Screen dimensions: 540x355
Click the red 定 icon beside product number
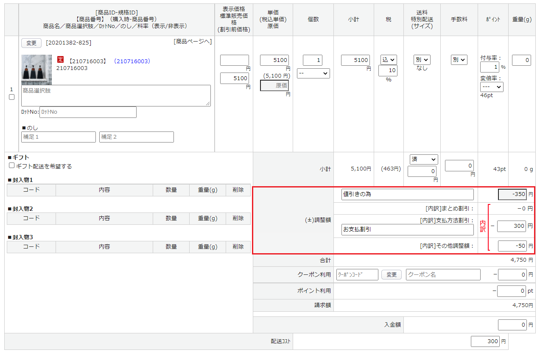coord(60,60)
